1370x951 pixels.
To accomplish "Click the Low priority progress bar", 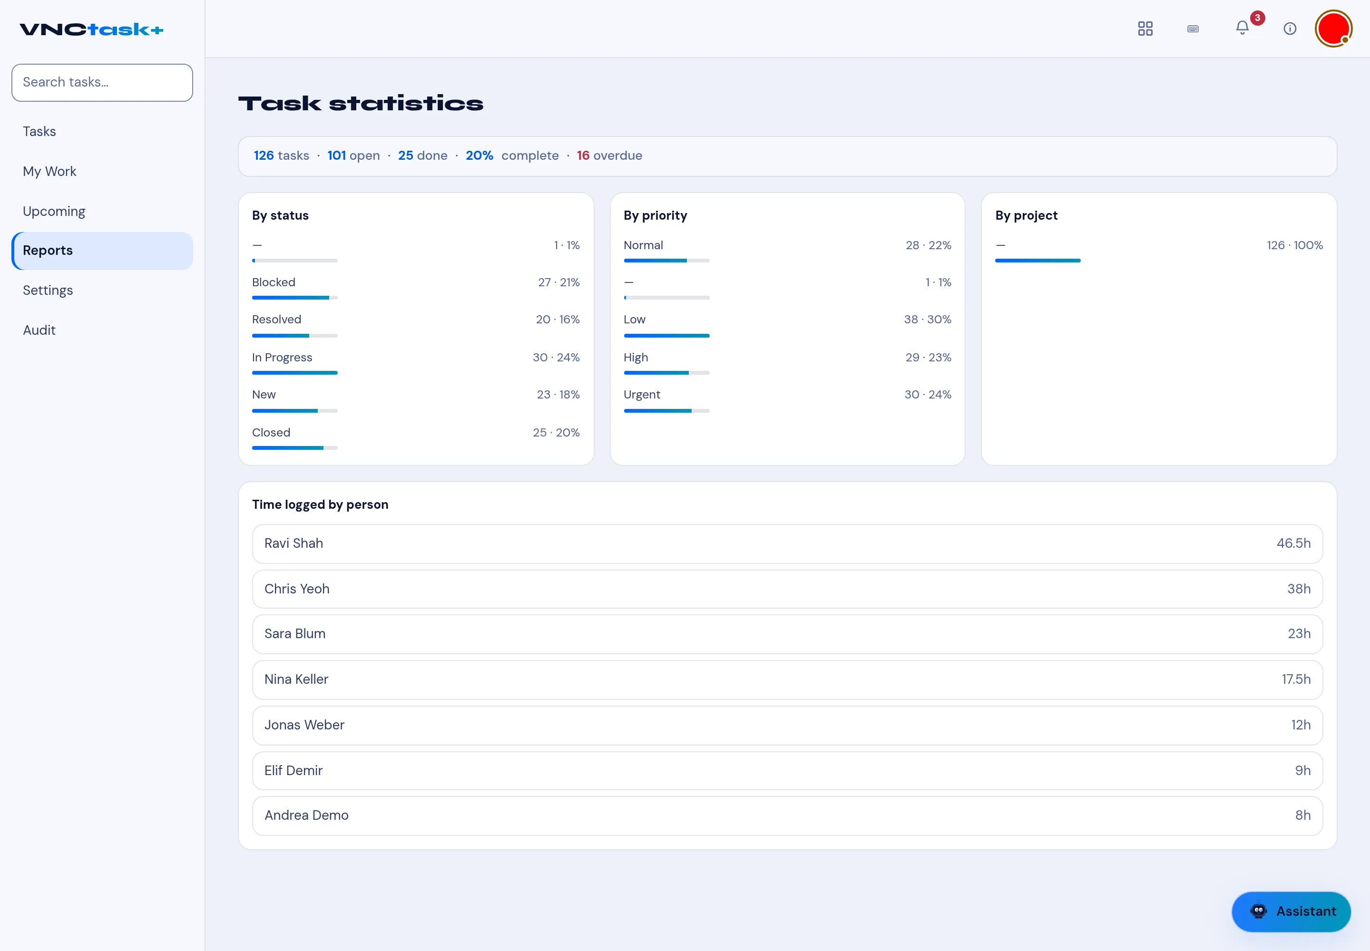I will click(x=666, y=336).
